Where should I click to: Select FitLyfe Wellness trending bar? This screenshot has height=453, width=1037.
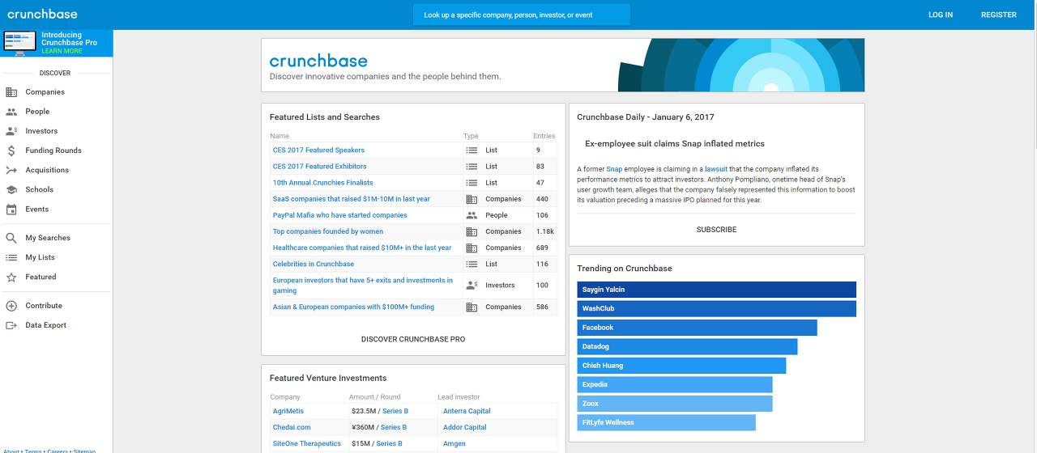(666, 422)
